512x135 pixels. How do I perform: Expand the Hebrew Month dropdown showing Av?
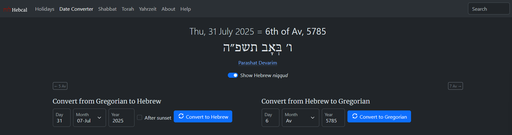(x=300, y=117)
